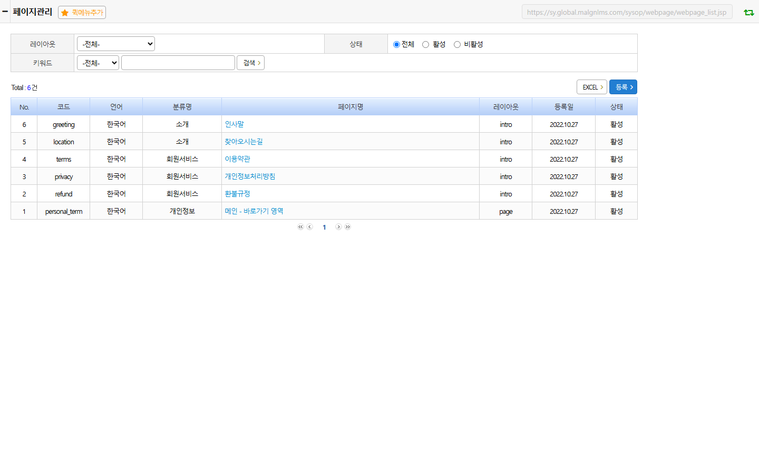Go to last page pagination icon

pyautogui.click(x=347, y=227)
